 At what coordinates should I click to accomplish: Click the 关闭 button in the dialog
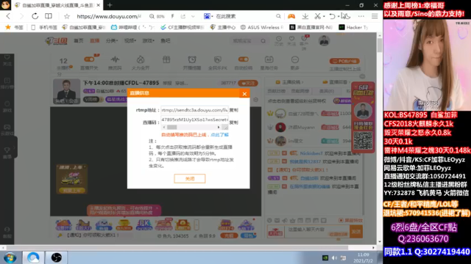[x=190, y=179]
